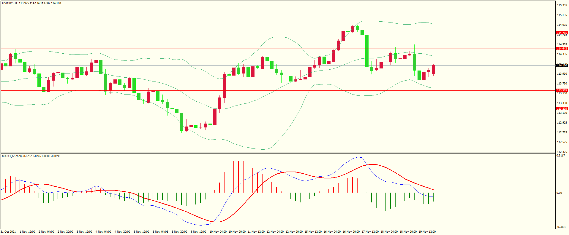
Task: Click the 112.925 price axis label
Action: (x=562, y=123)
